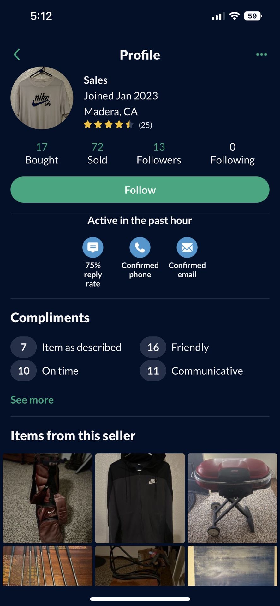Screen dimensions: 280x606
Task: Tap the star rating with 25 reviews
Action: tap(118, 125)
